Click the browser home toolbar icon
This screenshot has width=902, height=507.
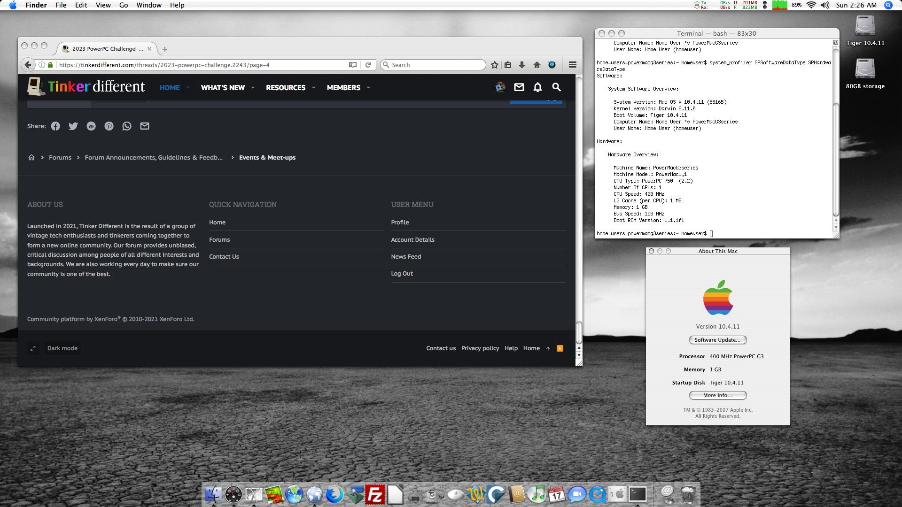click(537, 65)
